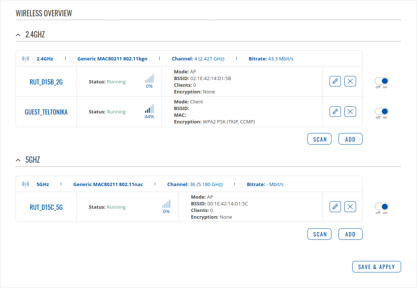
Task: Click GUEST_TELTONIKA signal strength bars icon
Action: tap(149, 109)
